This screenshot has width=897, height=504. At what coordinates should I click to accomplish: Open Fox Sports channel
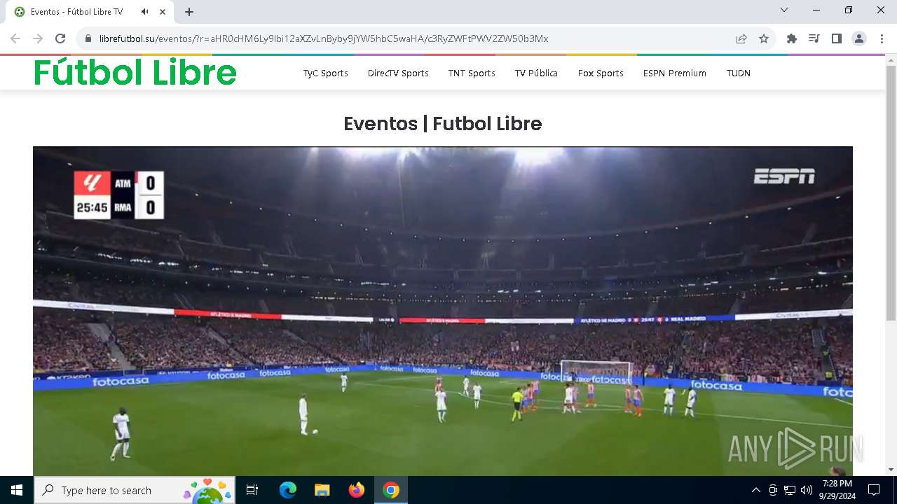point(601,73)
